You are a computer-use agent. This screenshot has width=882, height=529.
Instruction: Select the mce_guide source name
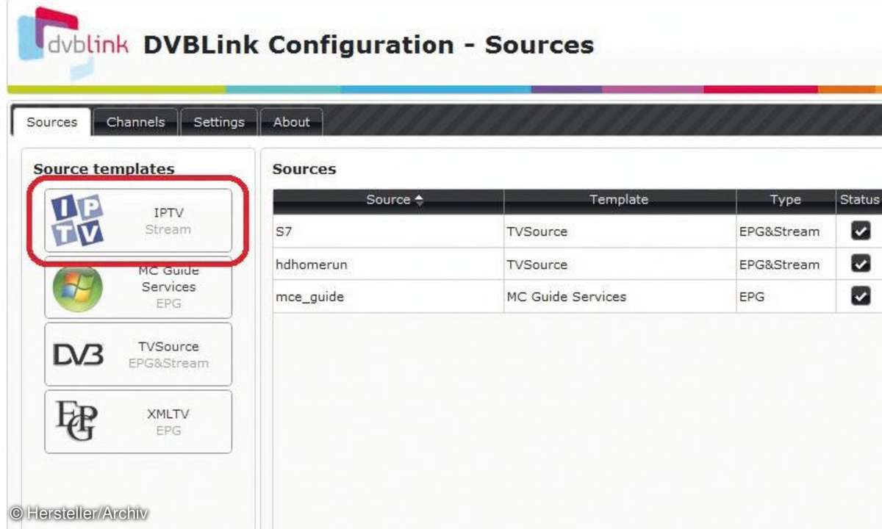(309, 298)
